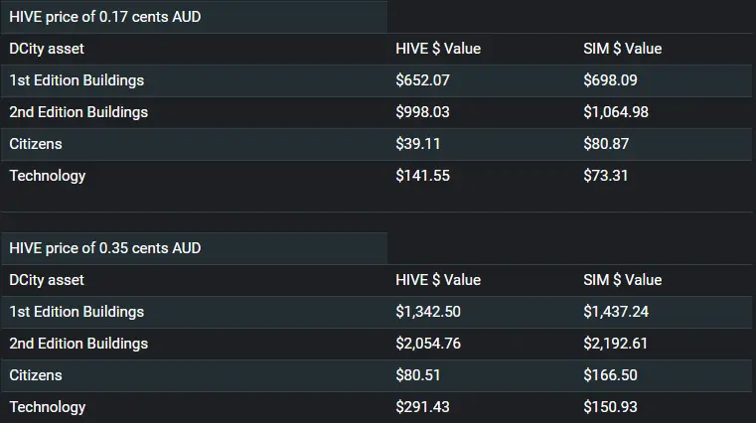The width and height of the screenshot is (756, 423).
Task: Click the $141.55 Technology HIVE value
Action: [x=423, y=176]
